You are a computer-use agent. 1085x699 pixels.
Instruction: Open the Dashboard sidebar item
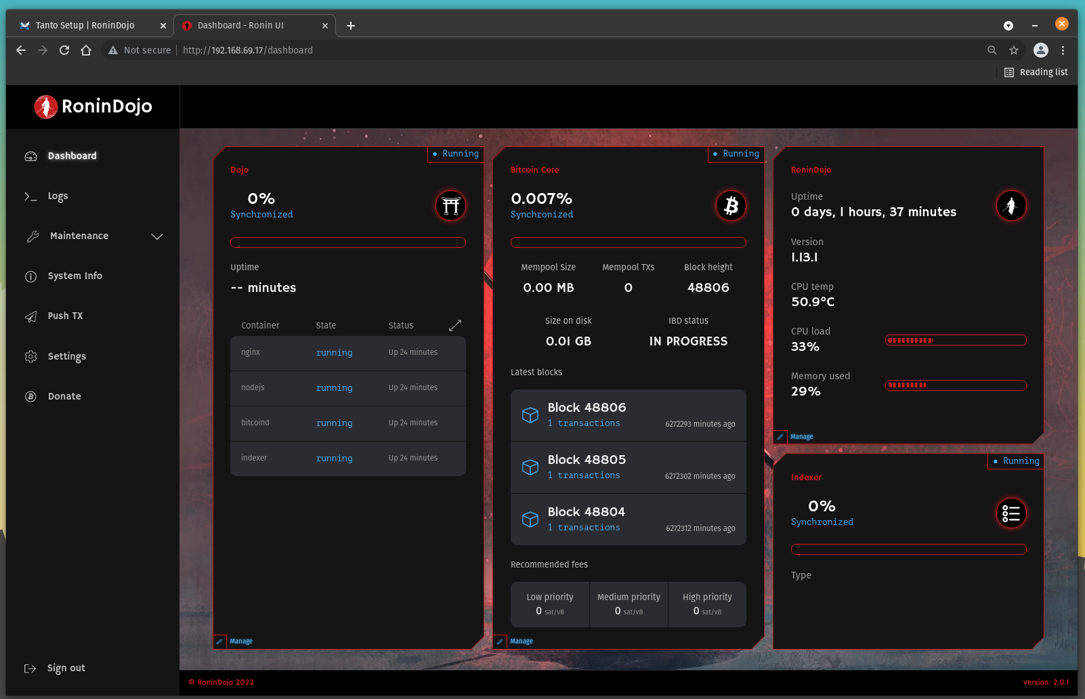[x=72, y=156]
